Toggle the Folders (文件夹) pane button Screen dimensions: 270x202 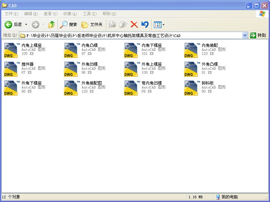pyautogui.click(x=92, y=25)
